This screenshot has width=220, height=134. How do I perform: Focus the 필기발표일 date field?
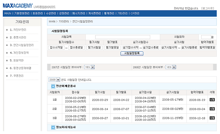tap(112, 48)
